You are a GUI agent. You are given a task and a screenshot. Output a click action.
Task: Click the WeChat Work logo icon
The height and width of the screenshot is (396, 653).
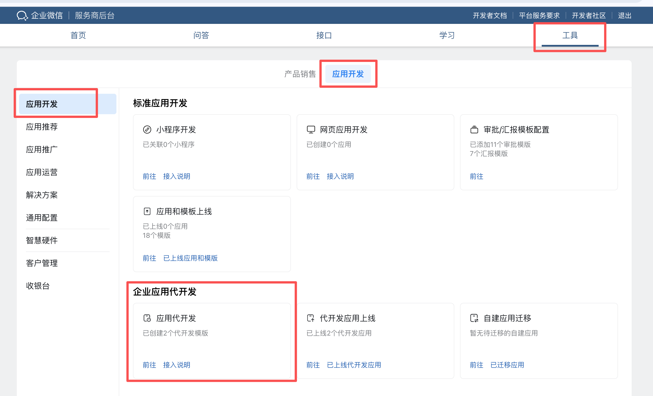coord(22,15)
